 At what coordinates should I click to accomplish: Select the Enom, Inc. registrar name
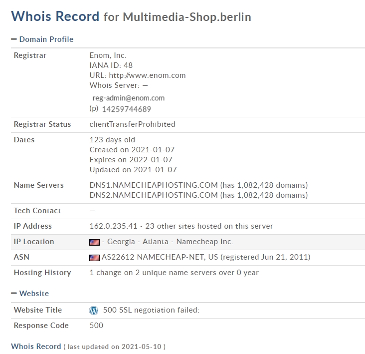pyautogui.click(x=108, y=55)
